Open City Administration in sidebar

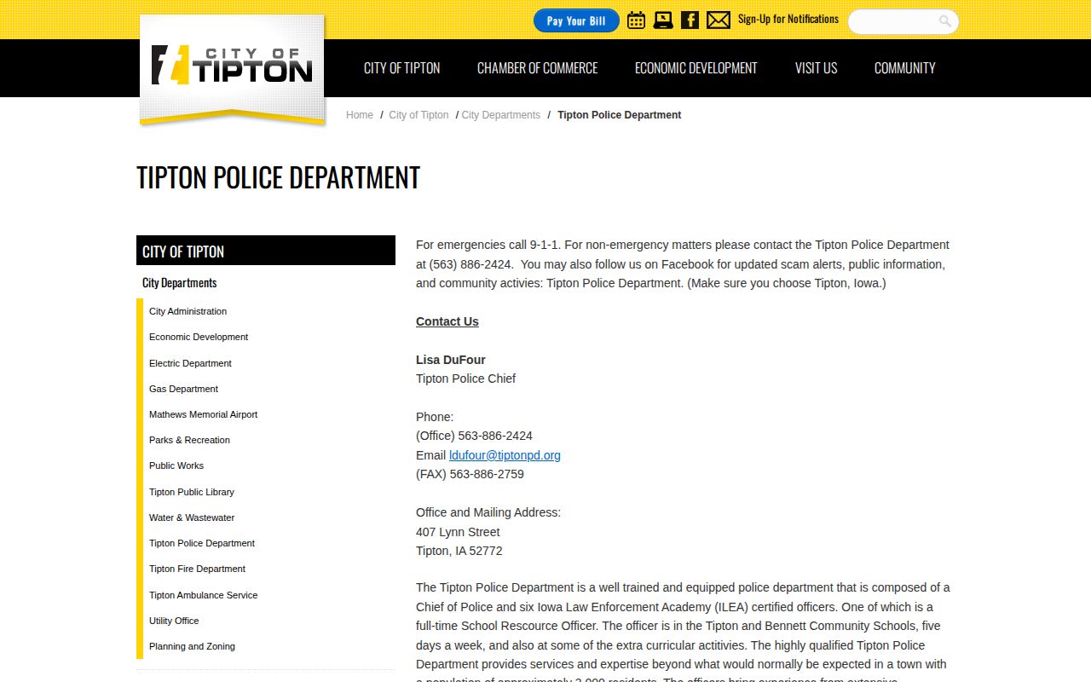[x=188, y=311]
